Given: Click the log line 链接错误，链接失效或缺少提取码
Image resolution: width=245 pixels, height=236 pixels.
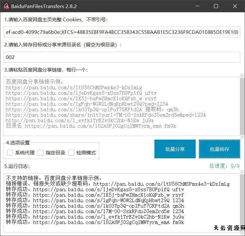Looking at the screenshot, I should click(118, 184).
